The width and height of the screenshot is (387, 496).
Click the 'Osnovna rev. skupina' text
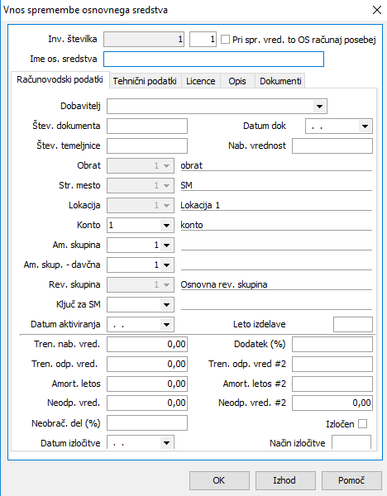tap(224, 284)
